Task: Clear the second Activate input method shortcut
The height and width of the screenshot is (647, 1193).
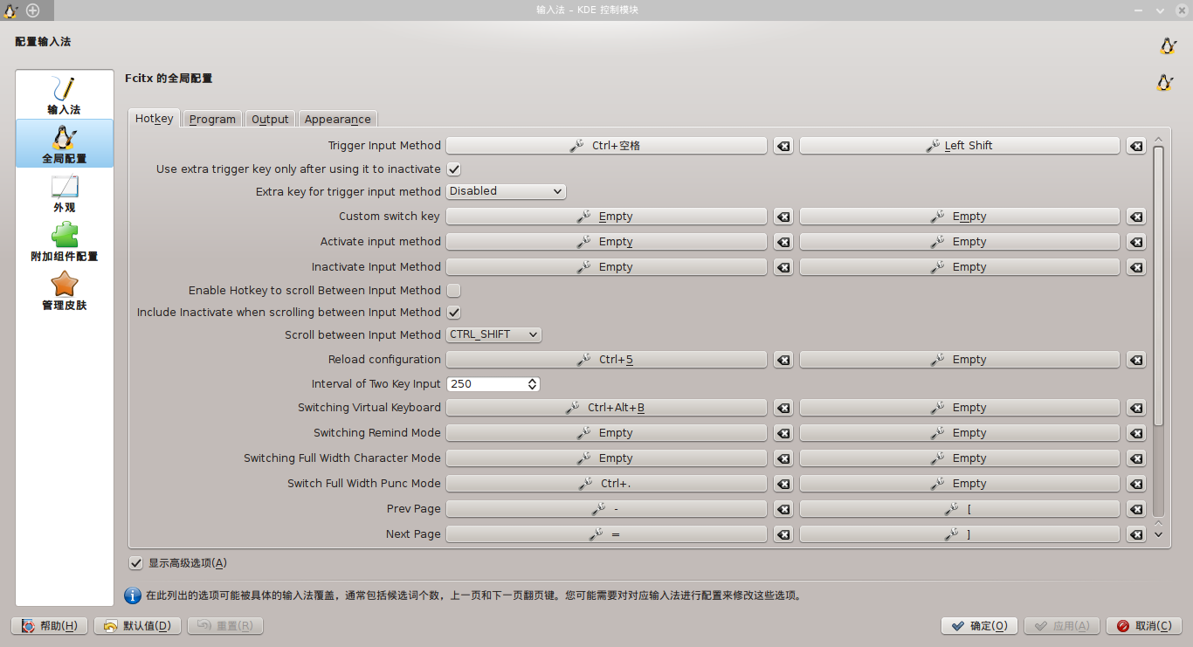Action: (1135, 242)
